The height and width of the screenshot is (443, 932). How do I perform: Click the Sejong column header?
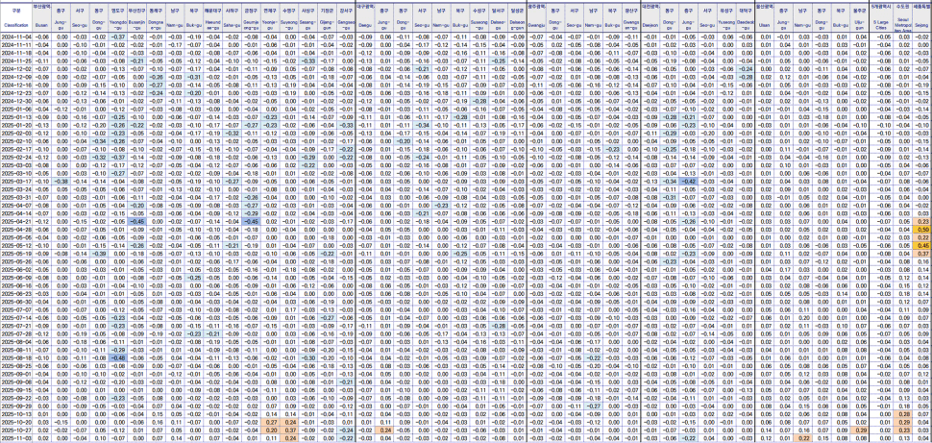click(920, 19)
